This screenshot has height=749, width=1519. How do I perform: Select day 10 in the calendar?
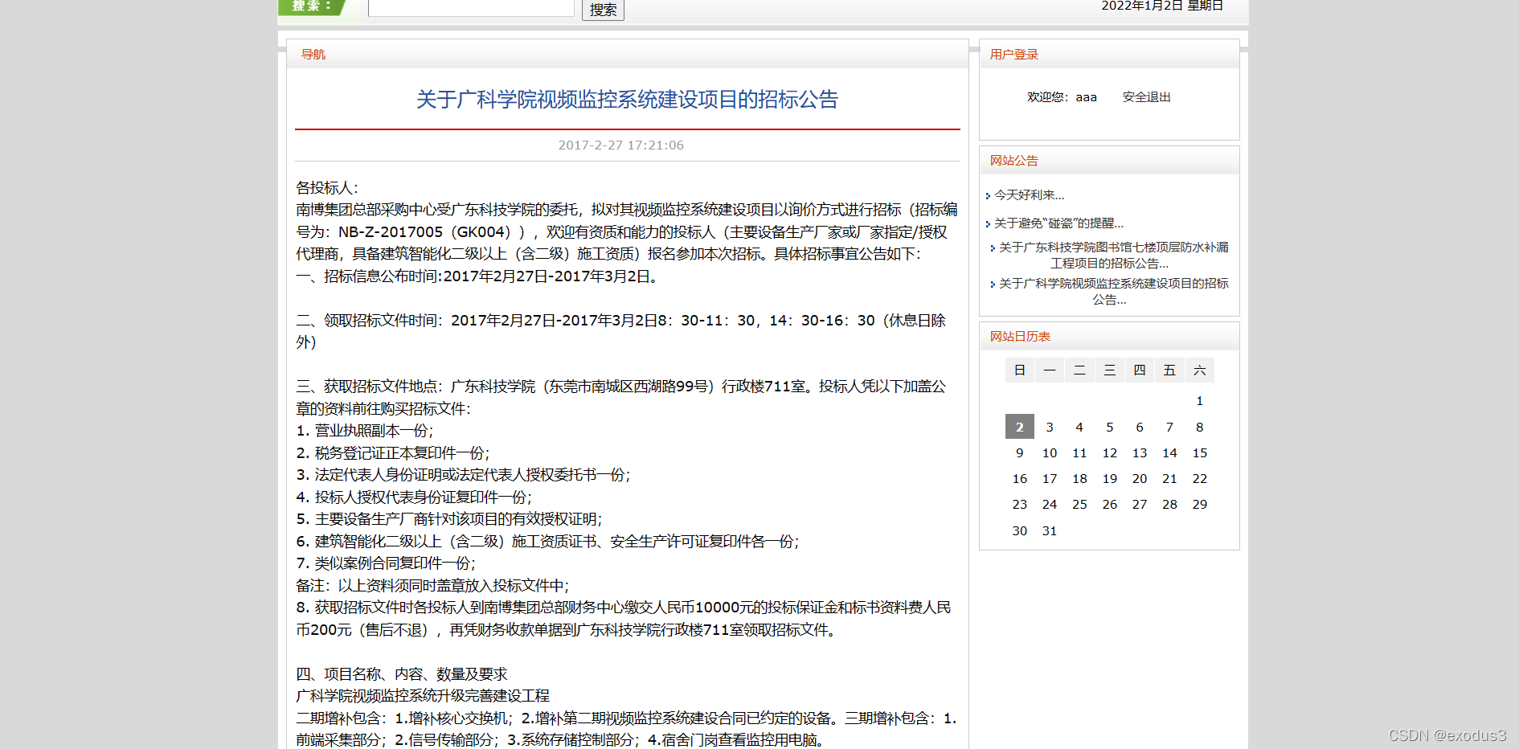1050,453
